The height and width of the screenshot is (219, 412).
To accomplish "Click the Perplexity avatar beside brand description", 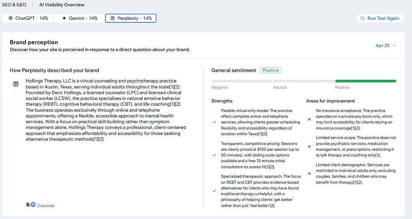I will coord(16,84).
